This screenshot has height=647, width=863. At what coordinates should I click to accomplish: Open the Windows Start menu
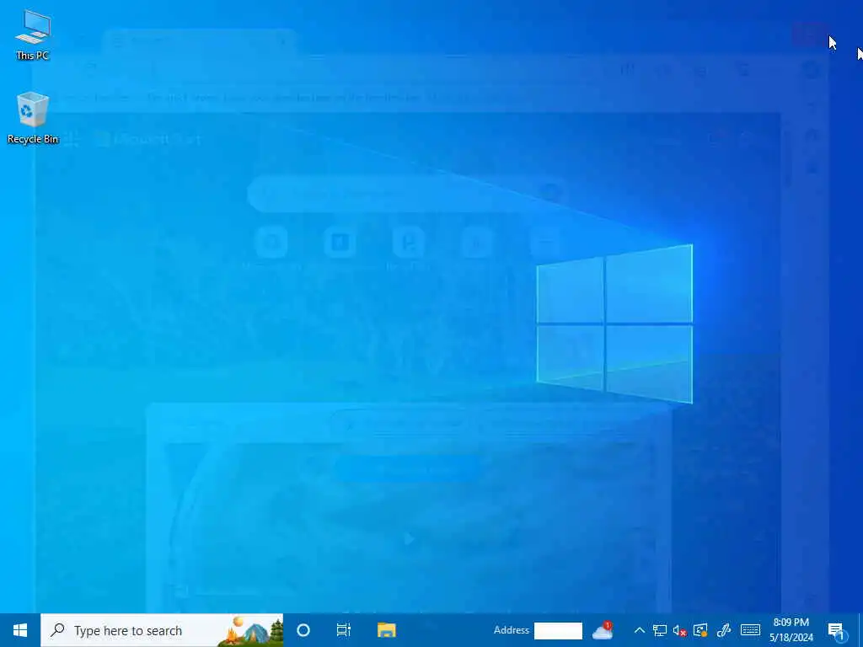click(x=20, y=630)
